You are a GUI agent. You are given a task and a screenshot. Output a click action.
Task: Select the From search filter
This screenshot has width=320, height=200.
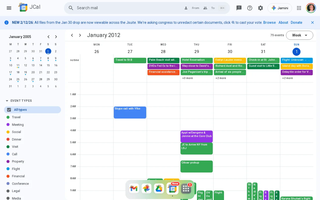click(192, 8)
